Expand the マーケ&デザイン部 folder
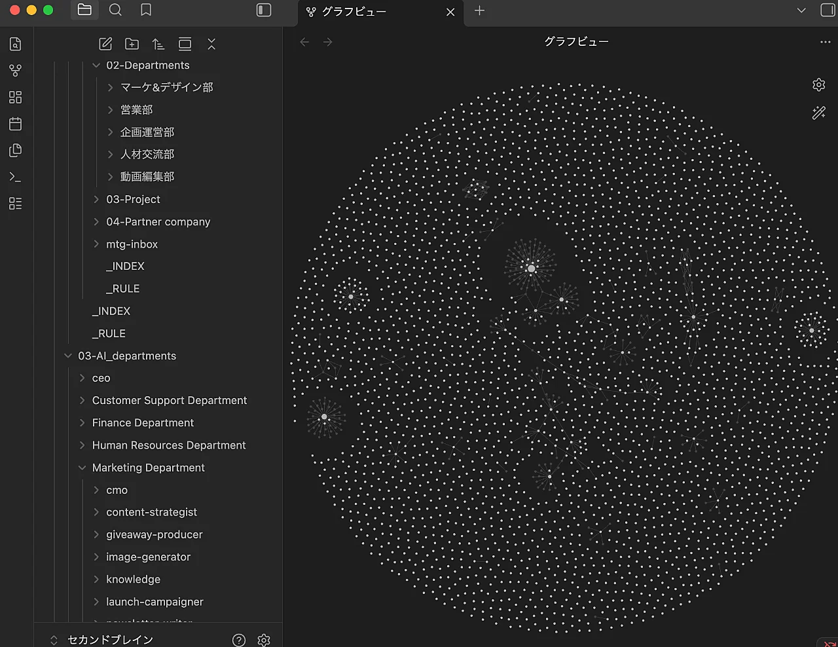Image resolution: width=838 pixels, height=647 pixels. click(x=111, y=87)
